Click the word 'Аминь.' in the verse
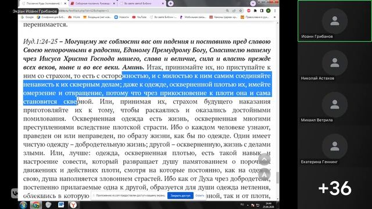This screenshot has width=372, height=209. click(x=133, y=67)
